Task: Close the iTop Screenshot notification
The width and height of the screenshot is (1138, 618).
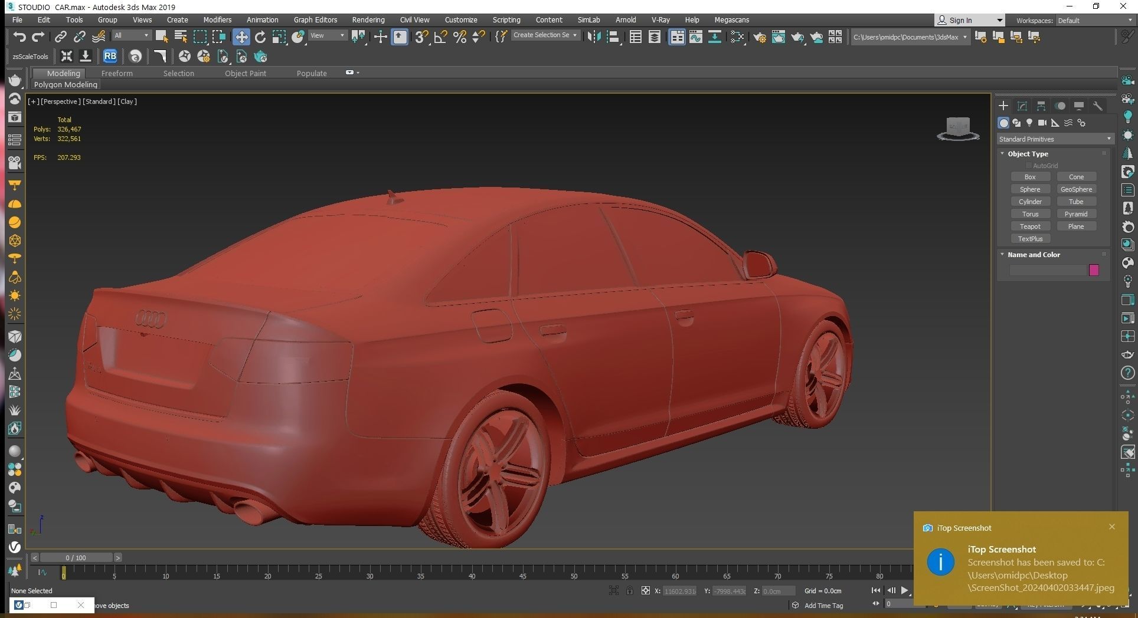Action: point(1112,527)
